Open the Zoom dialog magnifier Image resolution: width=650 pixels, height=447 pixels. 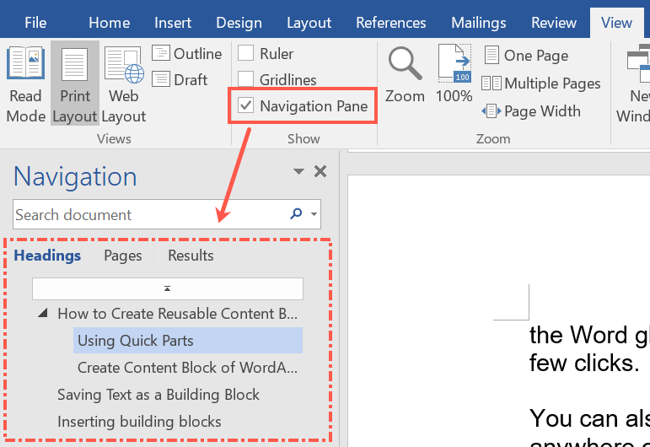click(405, 74)
